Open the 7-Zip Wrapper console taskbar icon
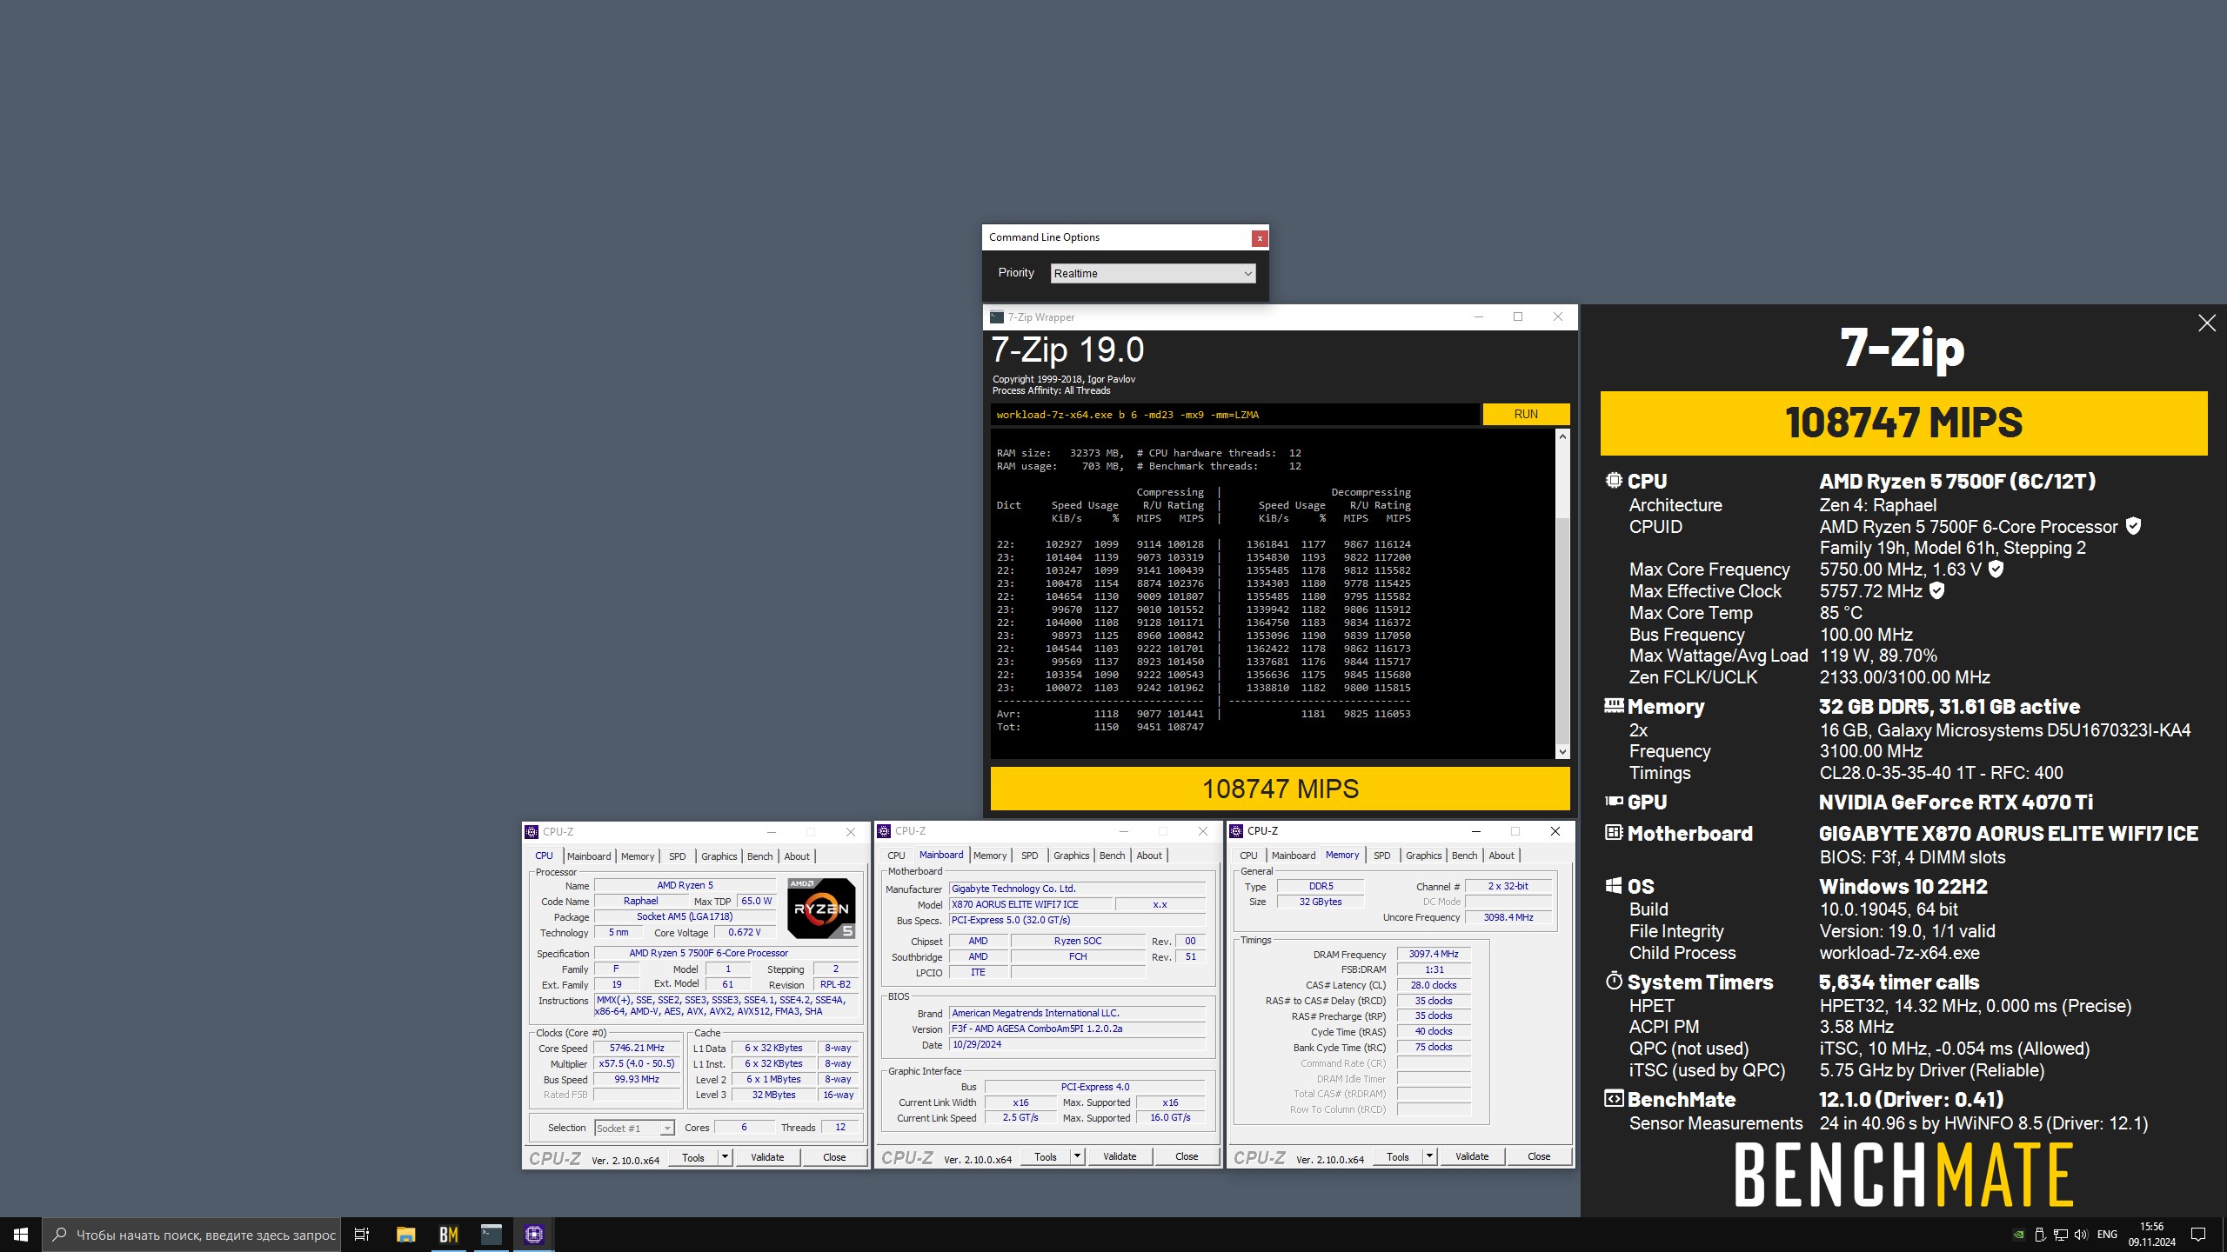This screenshot has height=1252, width=2227. [x=491, y=1235]
